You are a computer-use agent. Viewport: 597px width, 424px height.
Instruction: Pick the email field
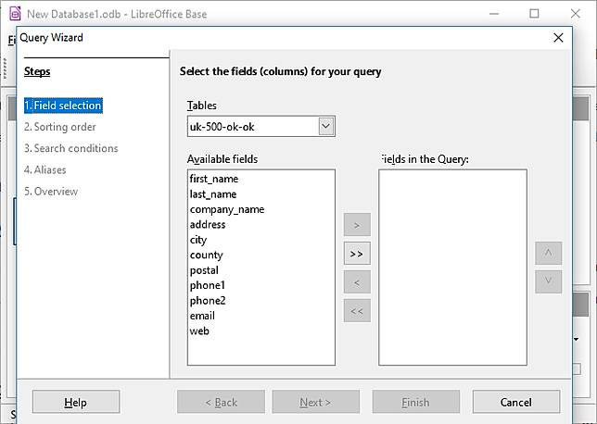pos(202,316)
